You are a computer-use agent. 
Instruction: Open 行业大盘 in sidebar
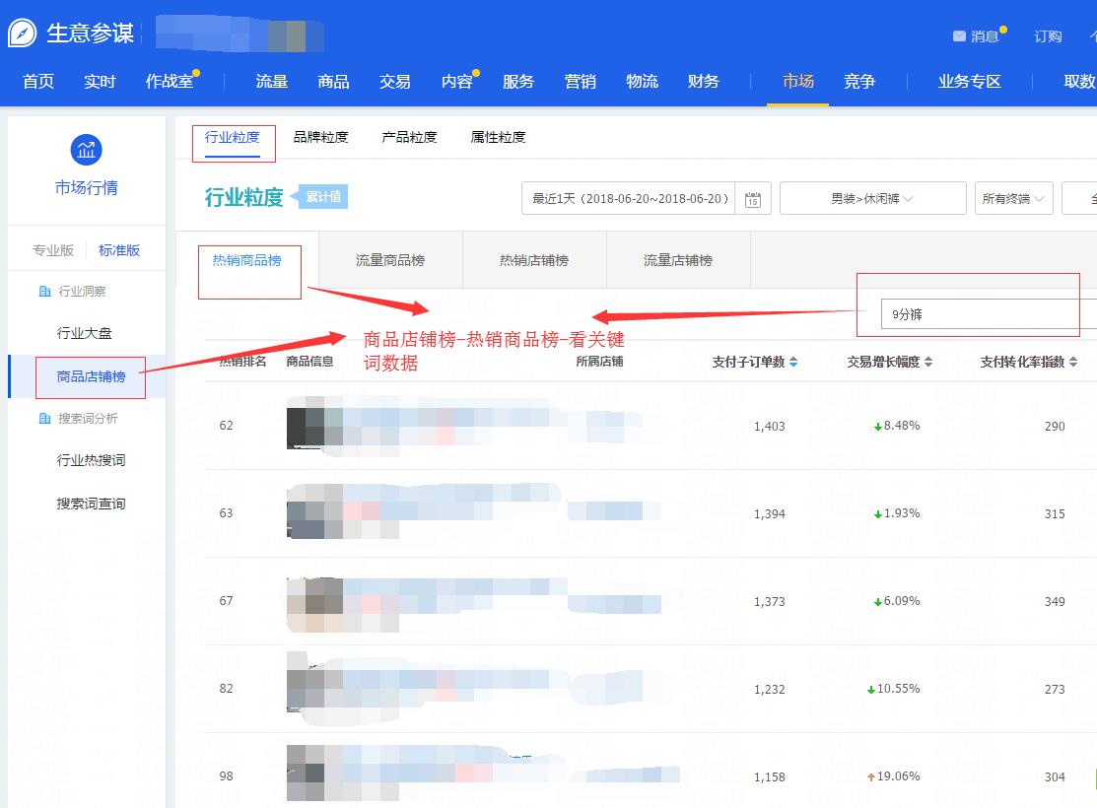84,333
